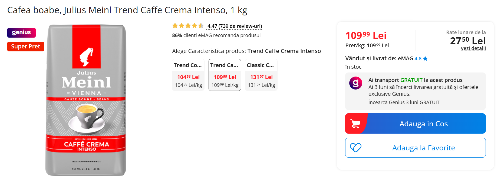
Task: Click Încearcă Genius 3 luni GRATUIT
Action: (x=404, y=103)
